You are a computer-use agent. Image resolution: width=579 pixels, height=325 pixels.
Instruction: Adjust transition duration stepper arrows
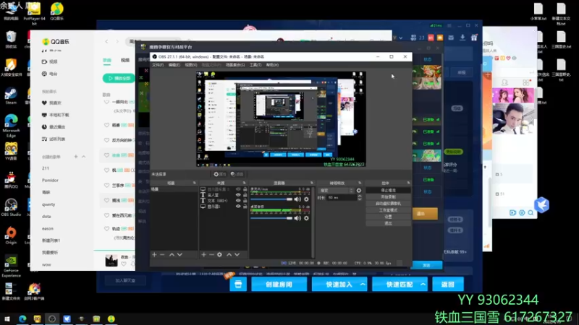pos(360,197)
